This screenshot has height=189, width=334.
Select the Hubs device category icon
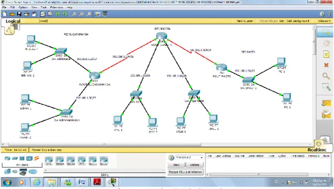tap(22, 158)
